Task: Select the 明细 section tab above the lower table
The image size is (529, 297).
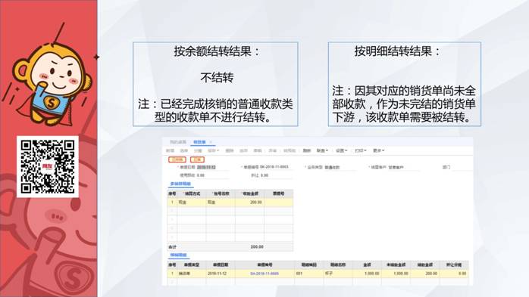Action: pyautogui.click(x=178, y=255)
